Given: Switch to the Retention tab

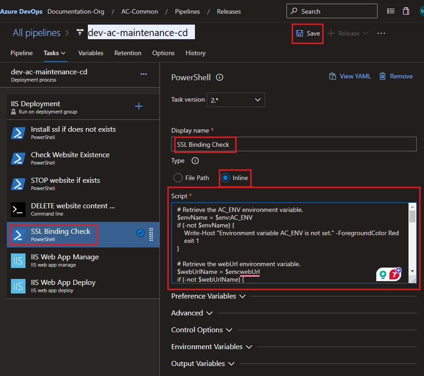Looking at the screenshot, I should pos(128,53).
